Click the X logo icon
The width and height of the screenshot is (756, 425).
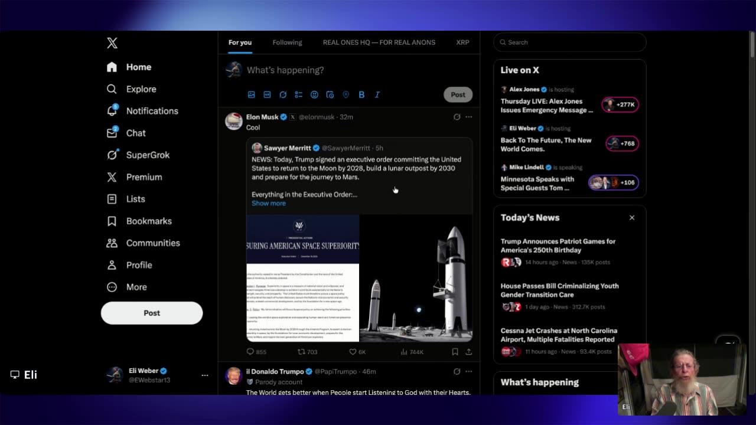tap(112, 43)
